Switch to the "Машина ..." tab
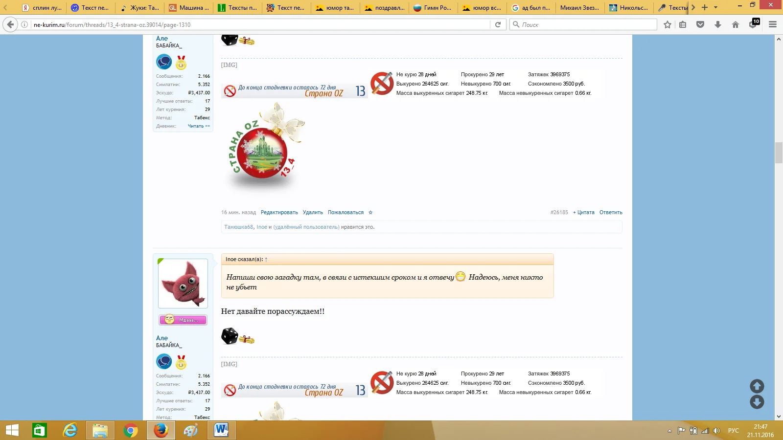The image size is (783, 440). [189, 7]
